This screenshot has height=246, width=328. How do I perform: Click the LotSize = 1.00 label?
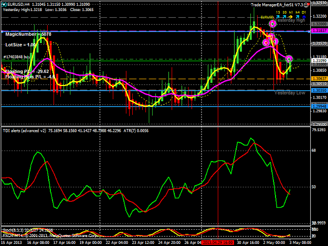click(20, 45)
